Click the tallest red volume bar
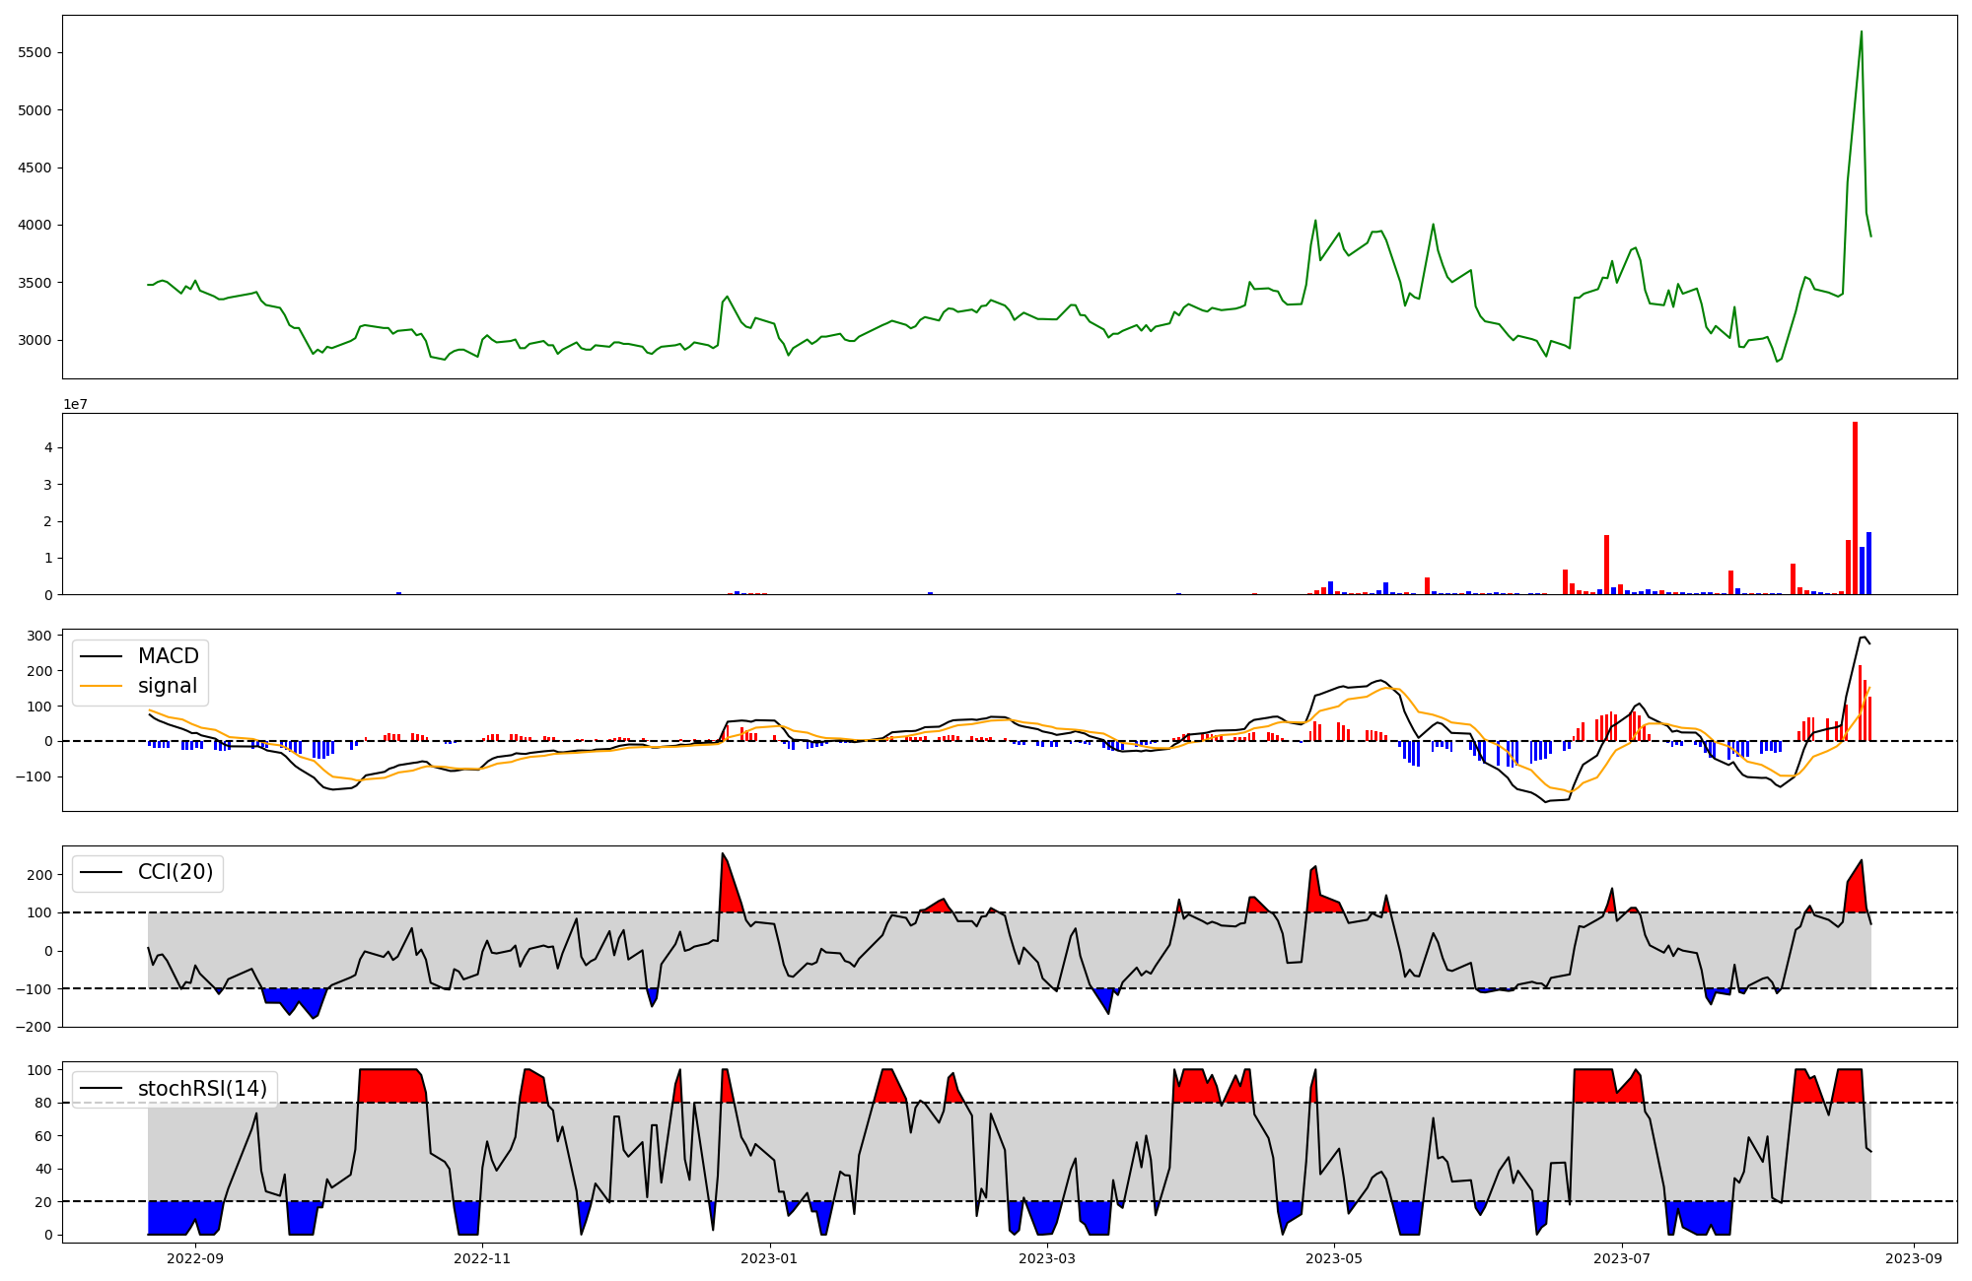 click(1855, 507)
